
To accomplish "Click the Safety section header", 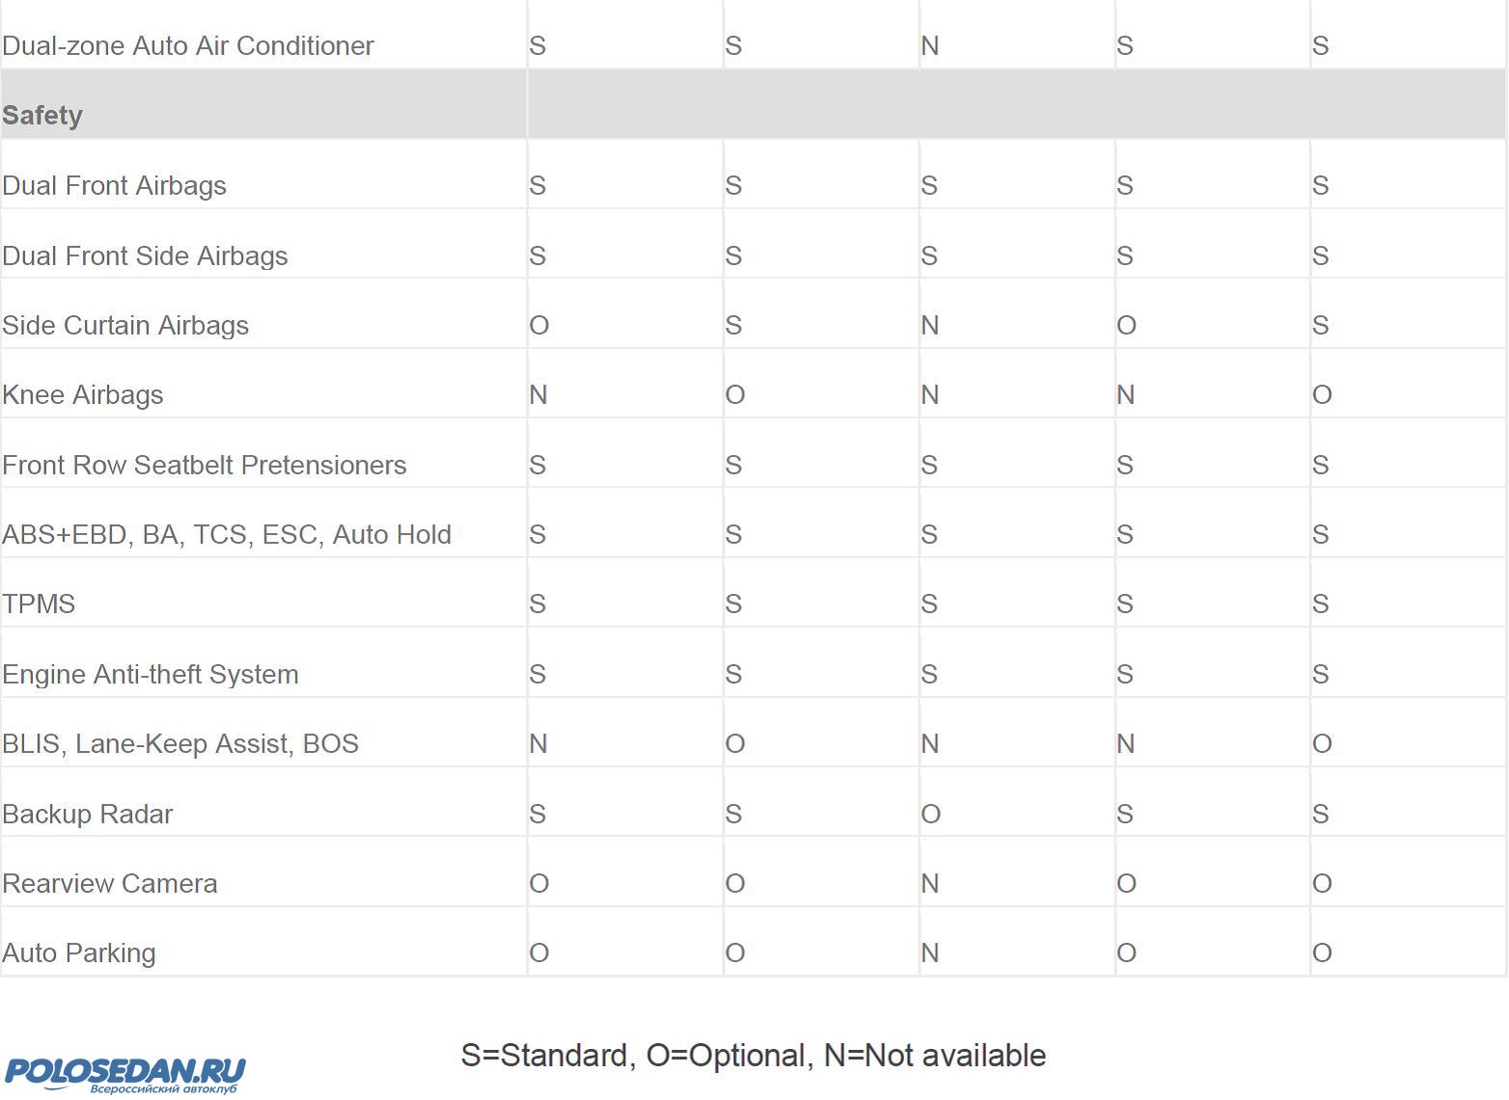I will click(42, 116).
